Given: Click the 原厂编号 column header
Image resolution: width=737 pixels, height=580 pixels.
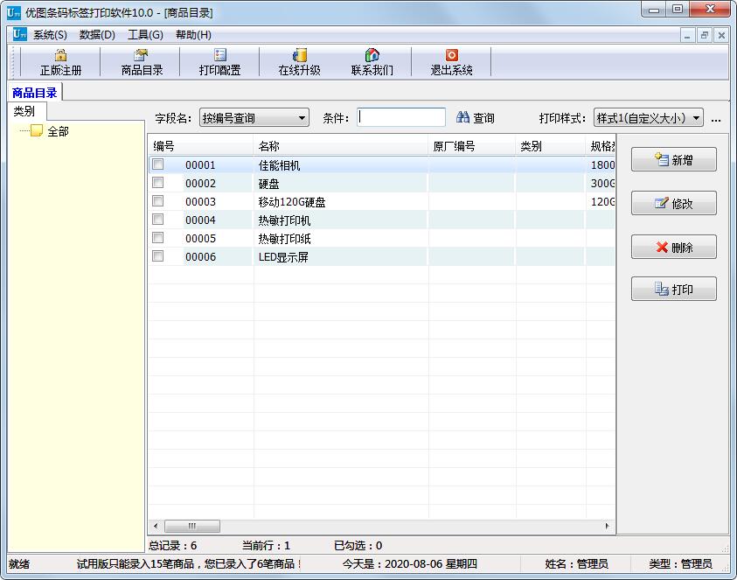Looking at the screenshot, I should click(x=472, y=146).
